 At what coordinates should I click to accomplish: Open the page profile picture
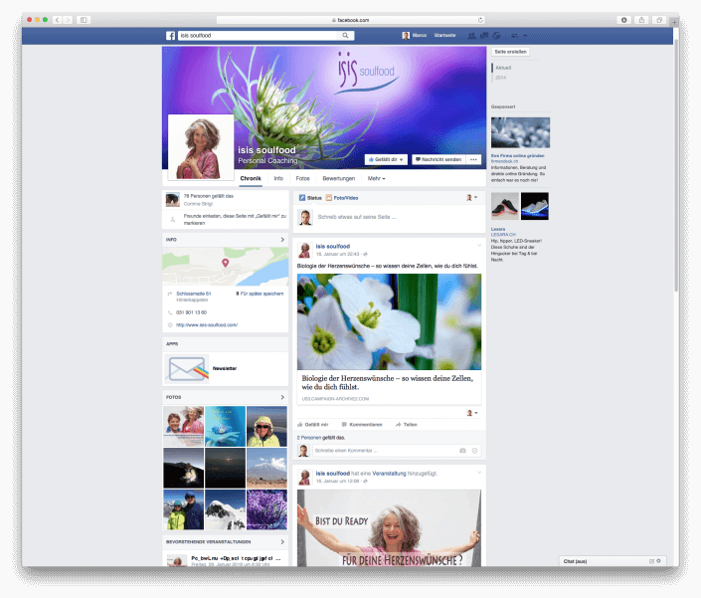(201, 147)
